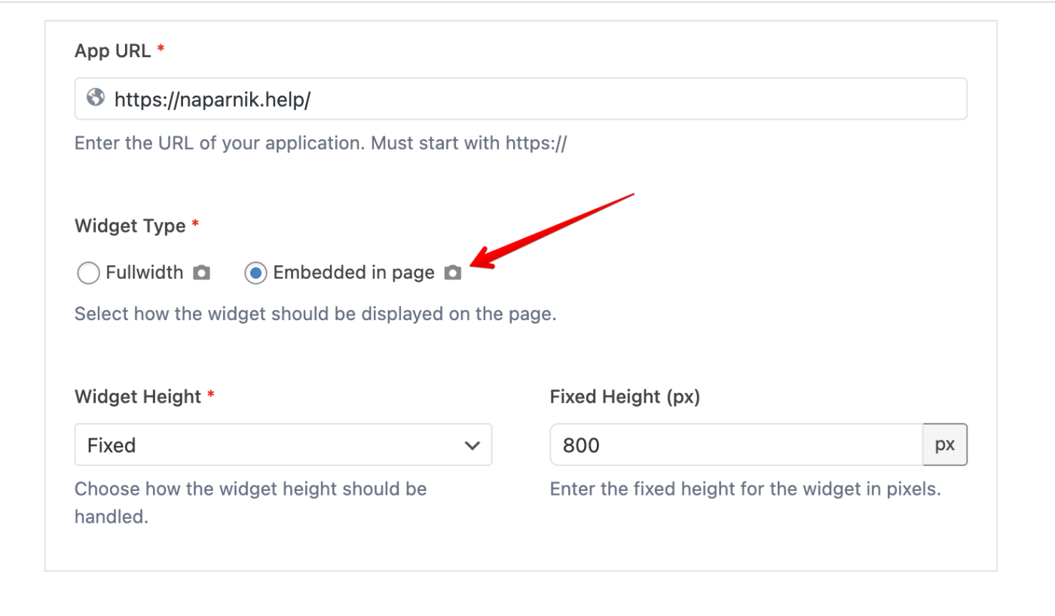Viewport: 1055px width, 616px height.
Task: Click the Widget Height label
Action: [x=138, y=397]
